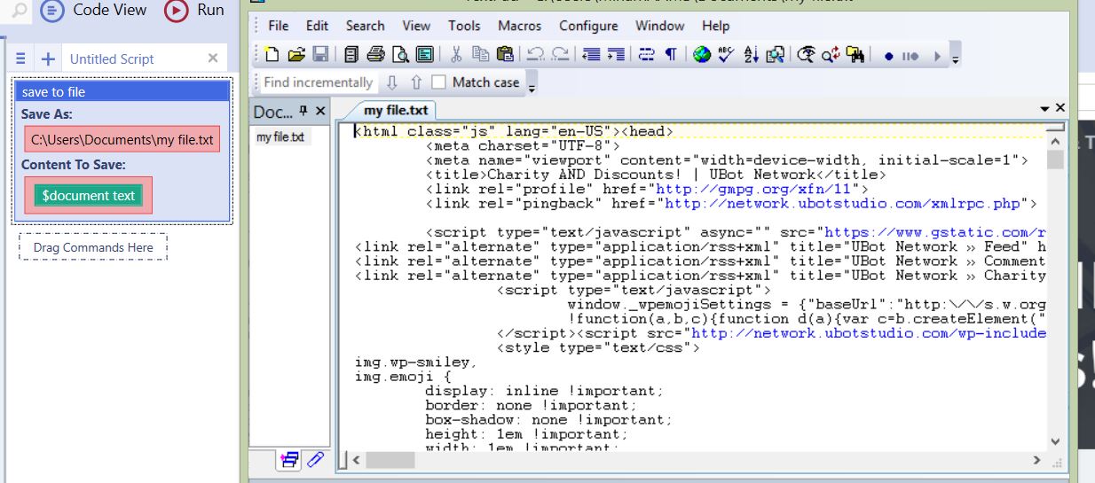Select the $document text parameter
The height and width of the screenshot is (483, 1095).
point(89,195)
